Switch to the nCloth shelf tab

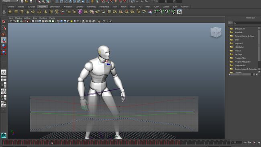(x=156, y=7)
